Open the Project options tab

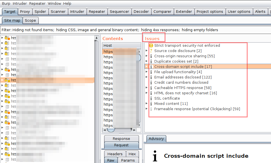(x=210, y=12)
